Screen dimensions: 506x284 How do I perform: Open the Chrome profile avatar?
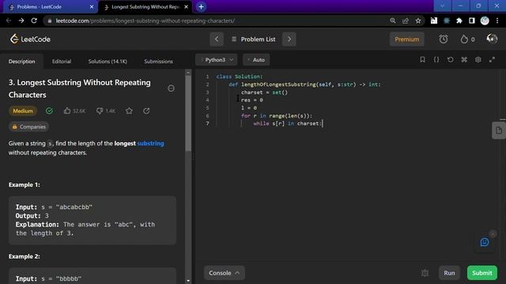click(x=485, y=21)
